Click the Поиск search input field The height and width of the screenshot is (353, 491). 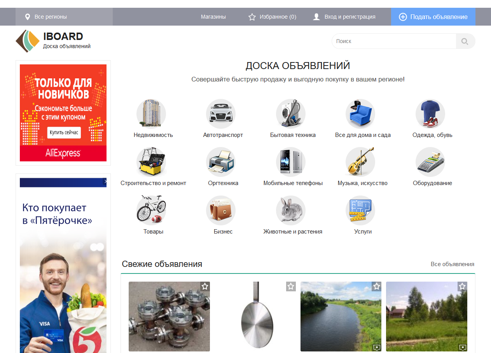[393, 41]
